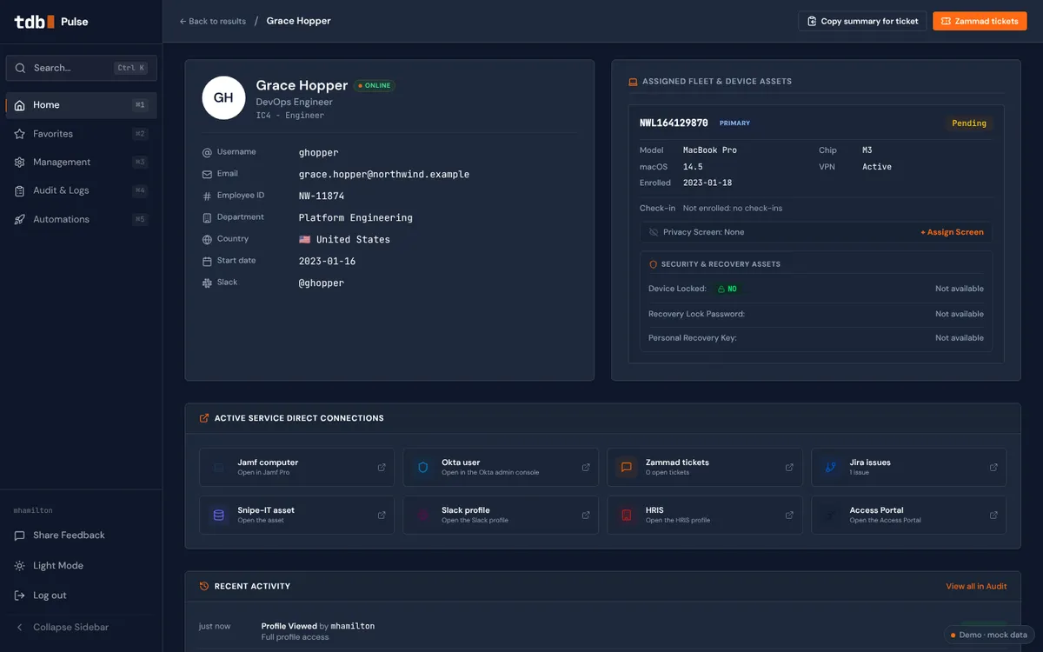Click external link icon on Access Portal

[994, 515]
